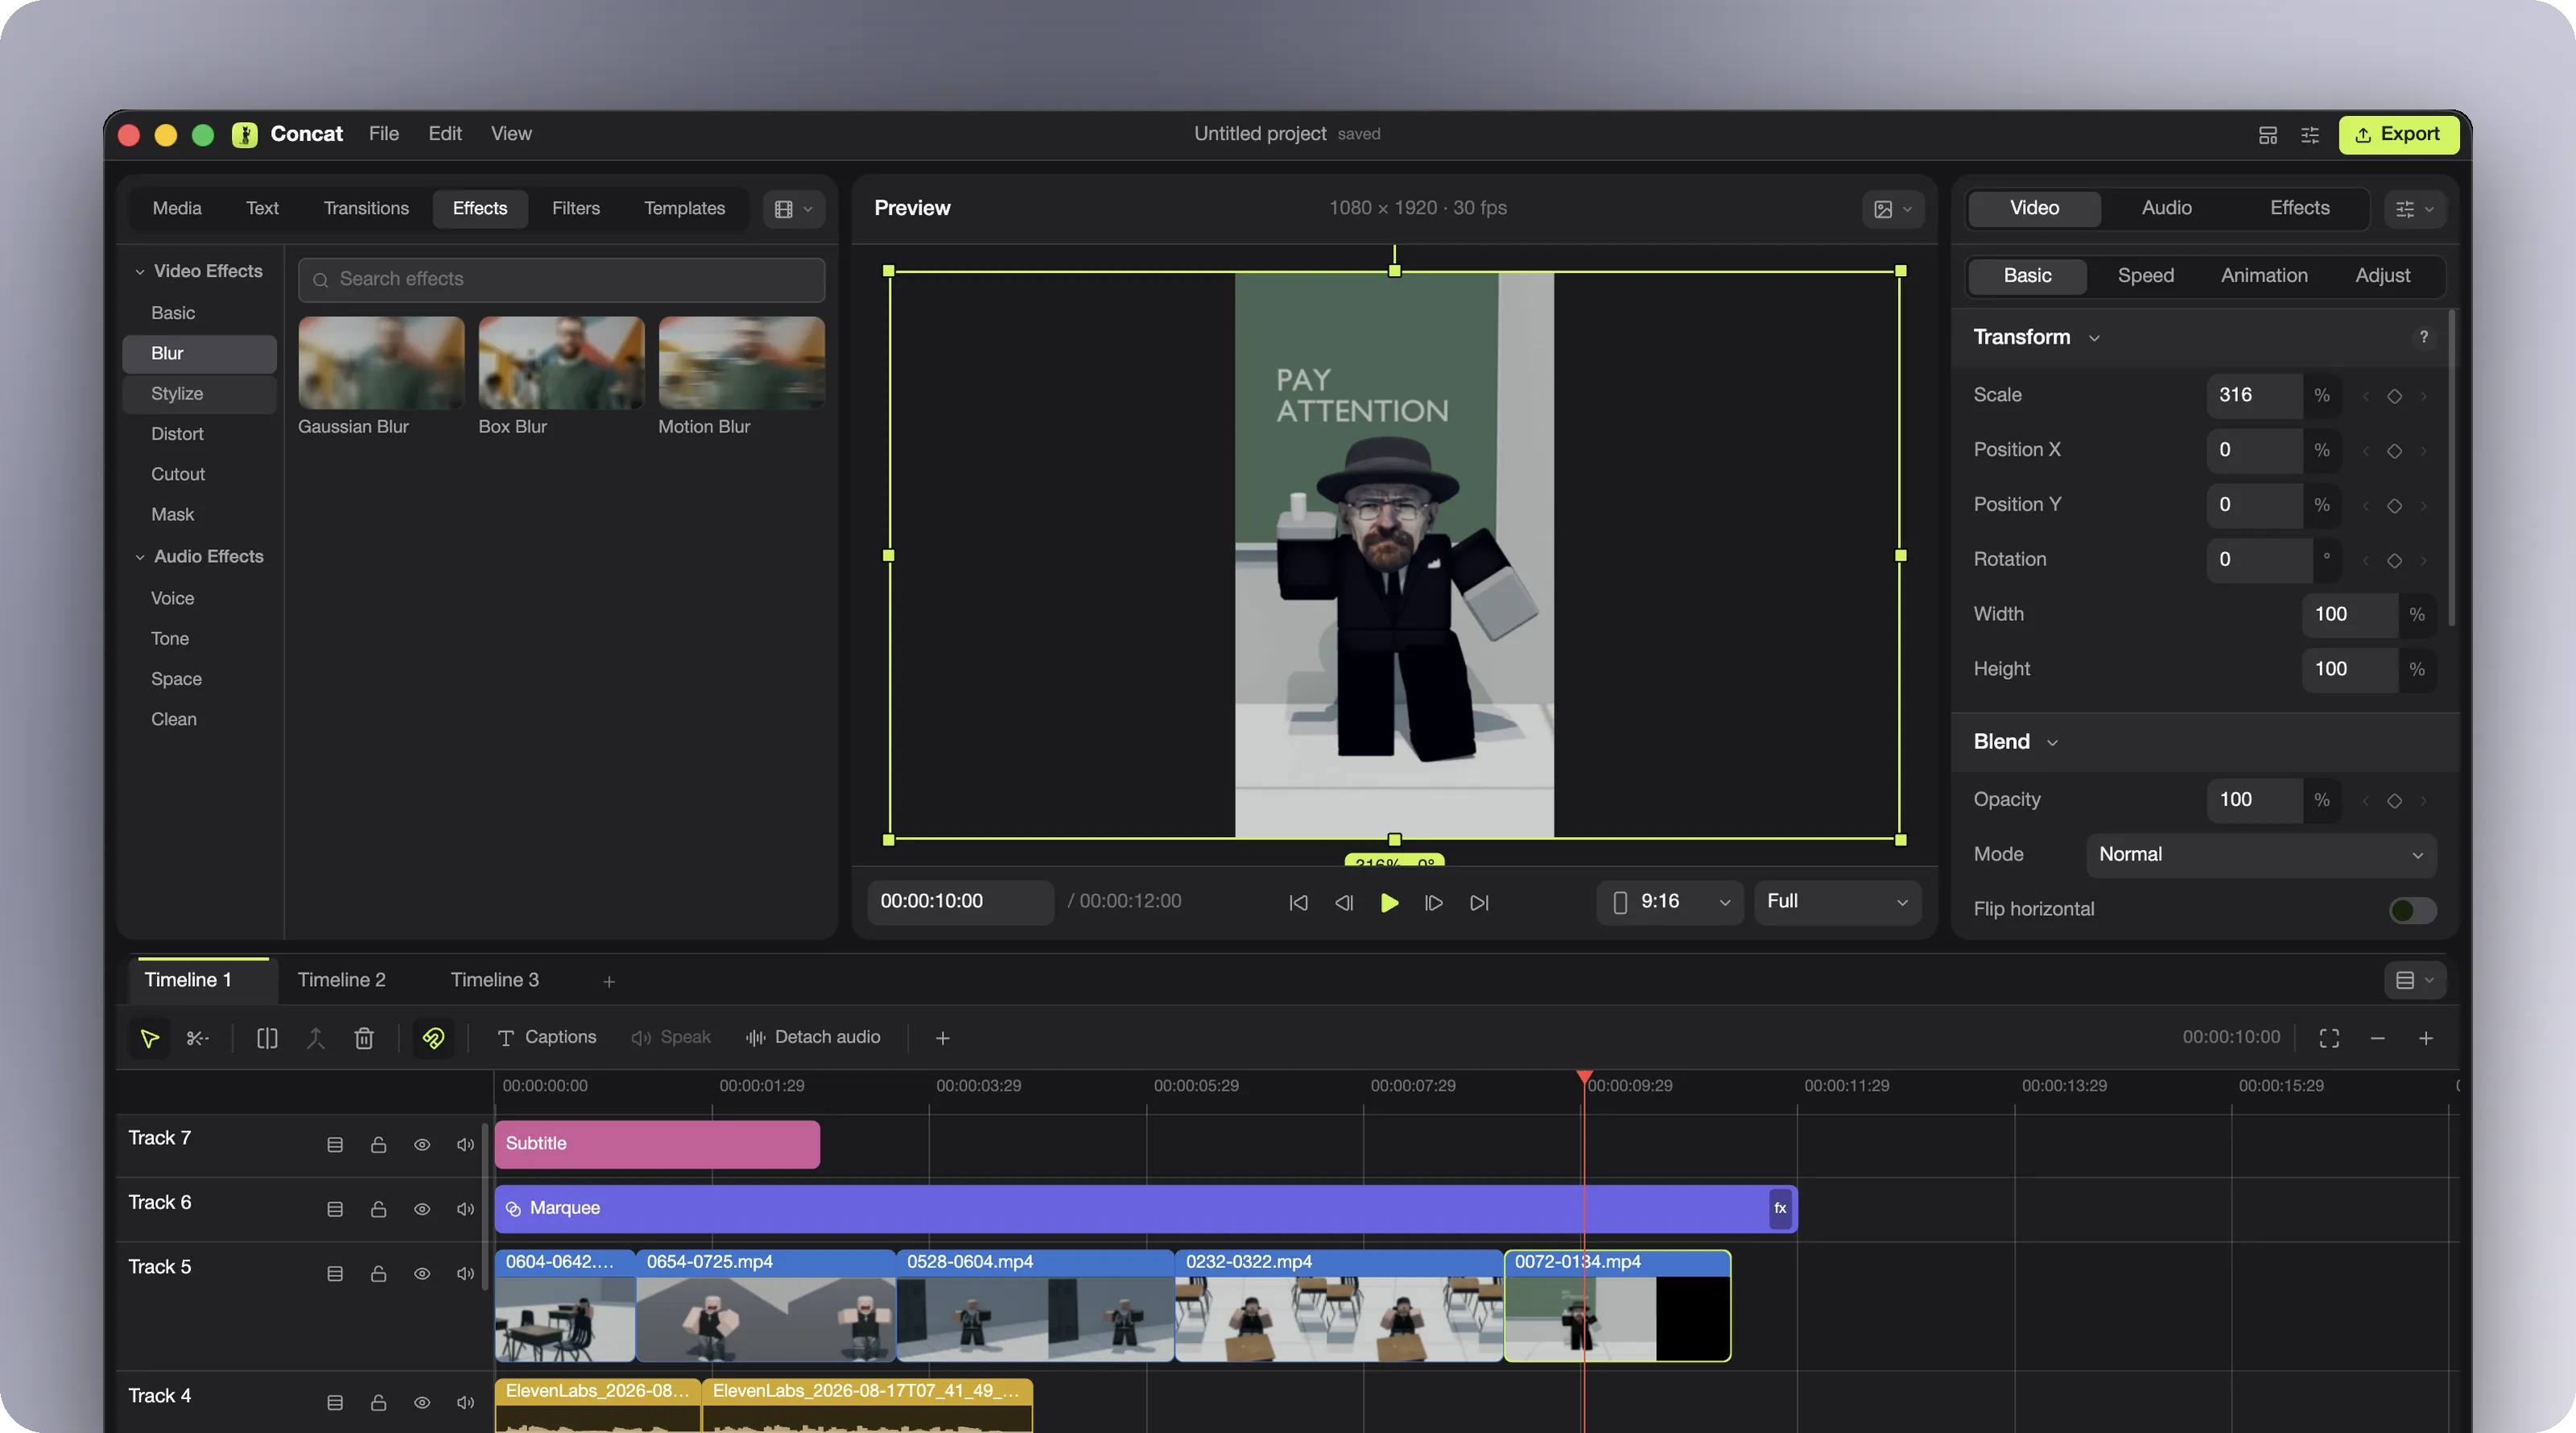Open Transform help question mark
The image size is (2576, 1433).
pyautogui.click(x=2423, y=337)
